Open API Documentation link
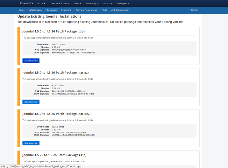Viewport: 228px width, 168px height. point(120,10)
